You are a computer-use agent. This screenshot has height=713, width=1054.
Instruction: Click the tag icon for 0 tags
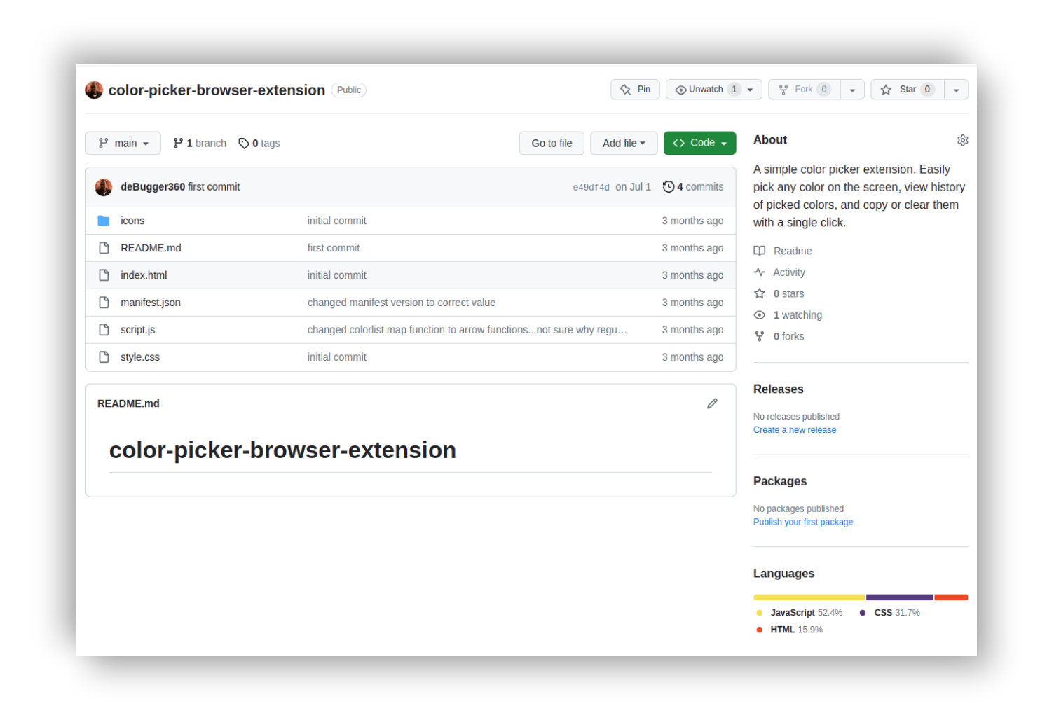click(x=244, y=144)
